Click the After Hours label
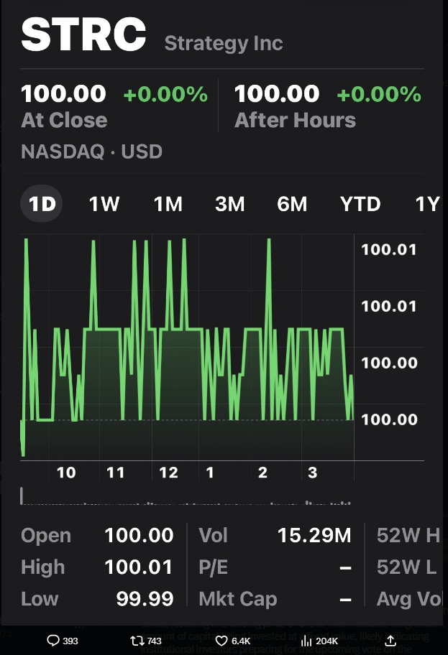Image resolution: width=448 pixels, height=655 pixels. point(295,120)
